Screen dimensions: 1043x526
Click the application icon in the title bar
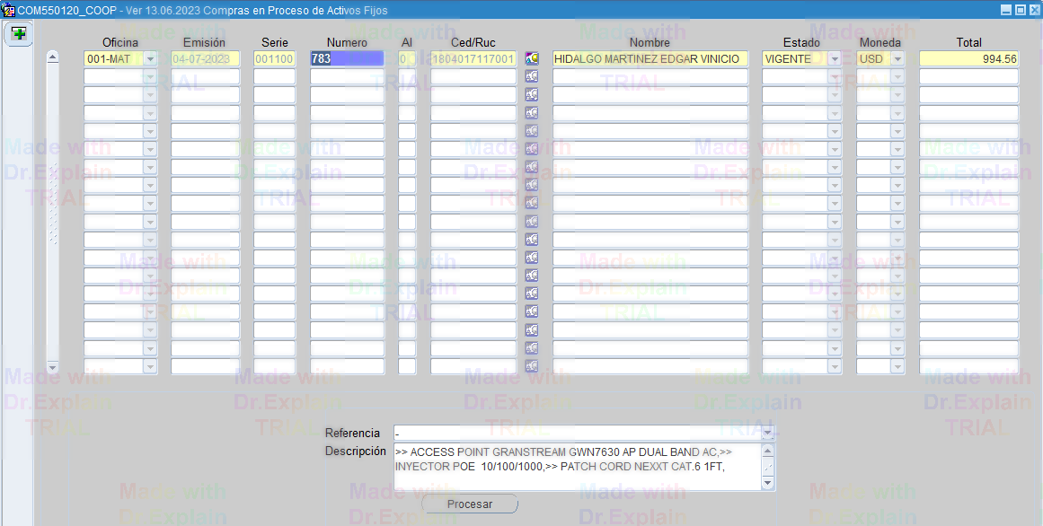tap(8, 10)
